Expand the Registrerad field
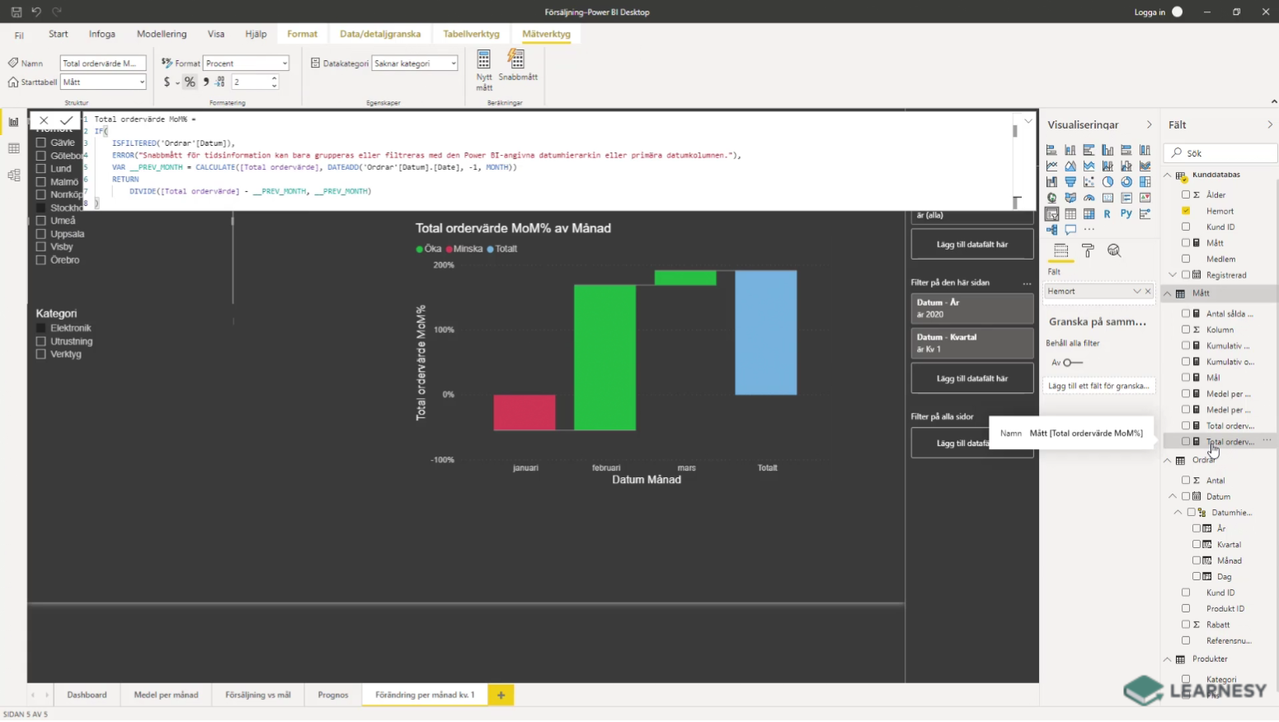 1173,275
